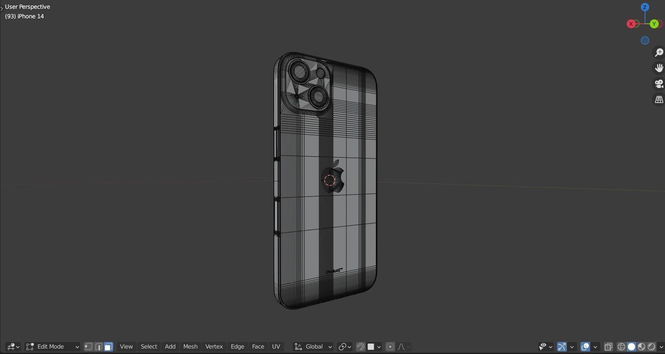Switch to vertex select mode

(x=88, y=346)
